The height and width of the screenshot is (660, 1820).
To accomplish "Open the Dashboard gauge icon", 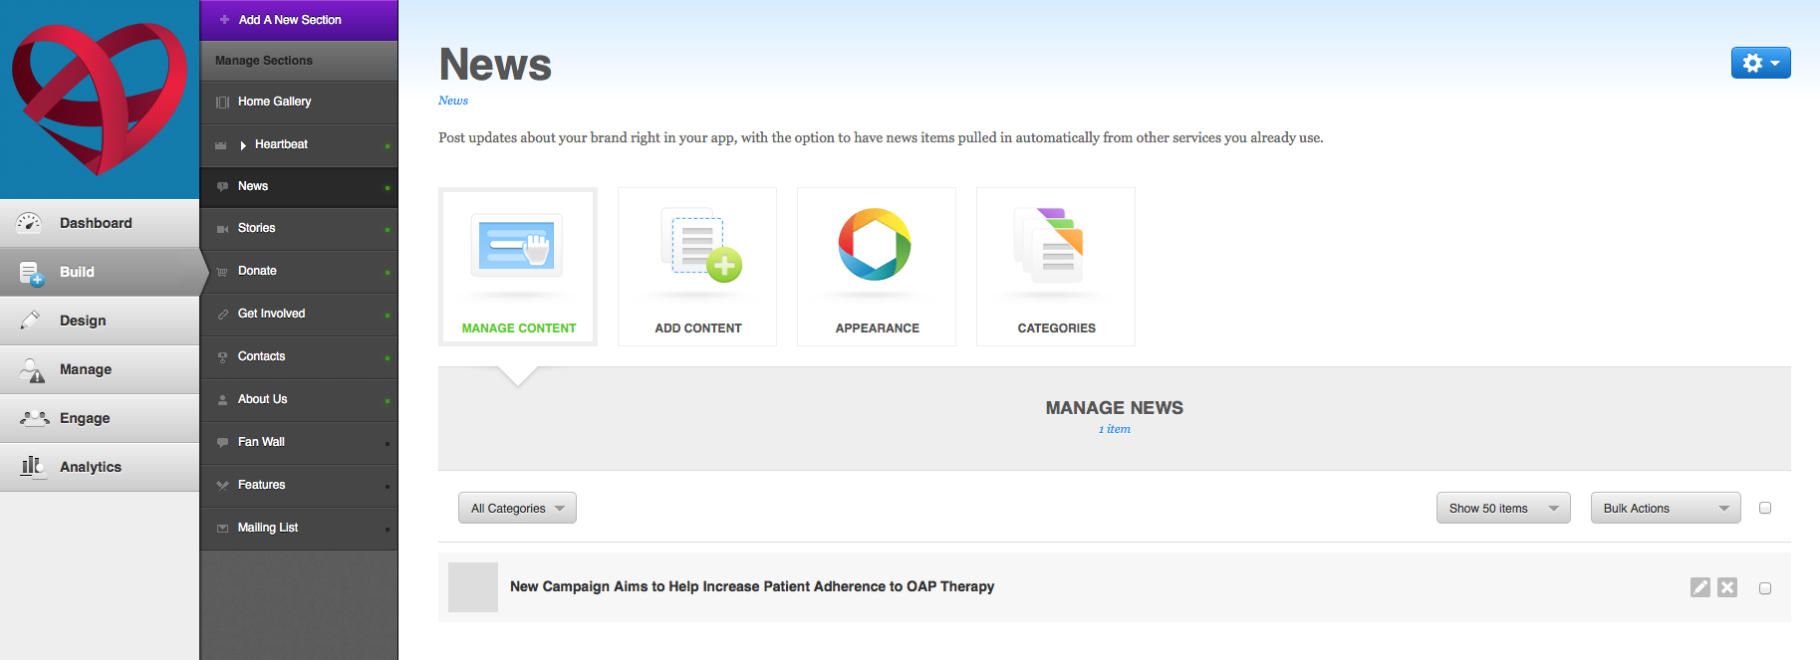I will (x=29, y=223).
